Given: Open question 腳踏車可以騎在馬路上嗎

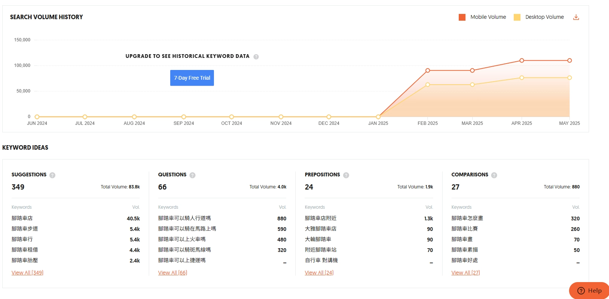Looking at the screenshot, I should [187, 229].
